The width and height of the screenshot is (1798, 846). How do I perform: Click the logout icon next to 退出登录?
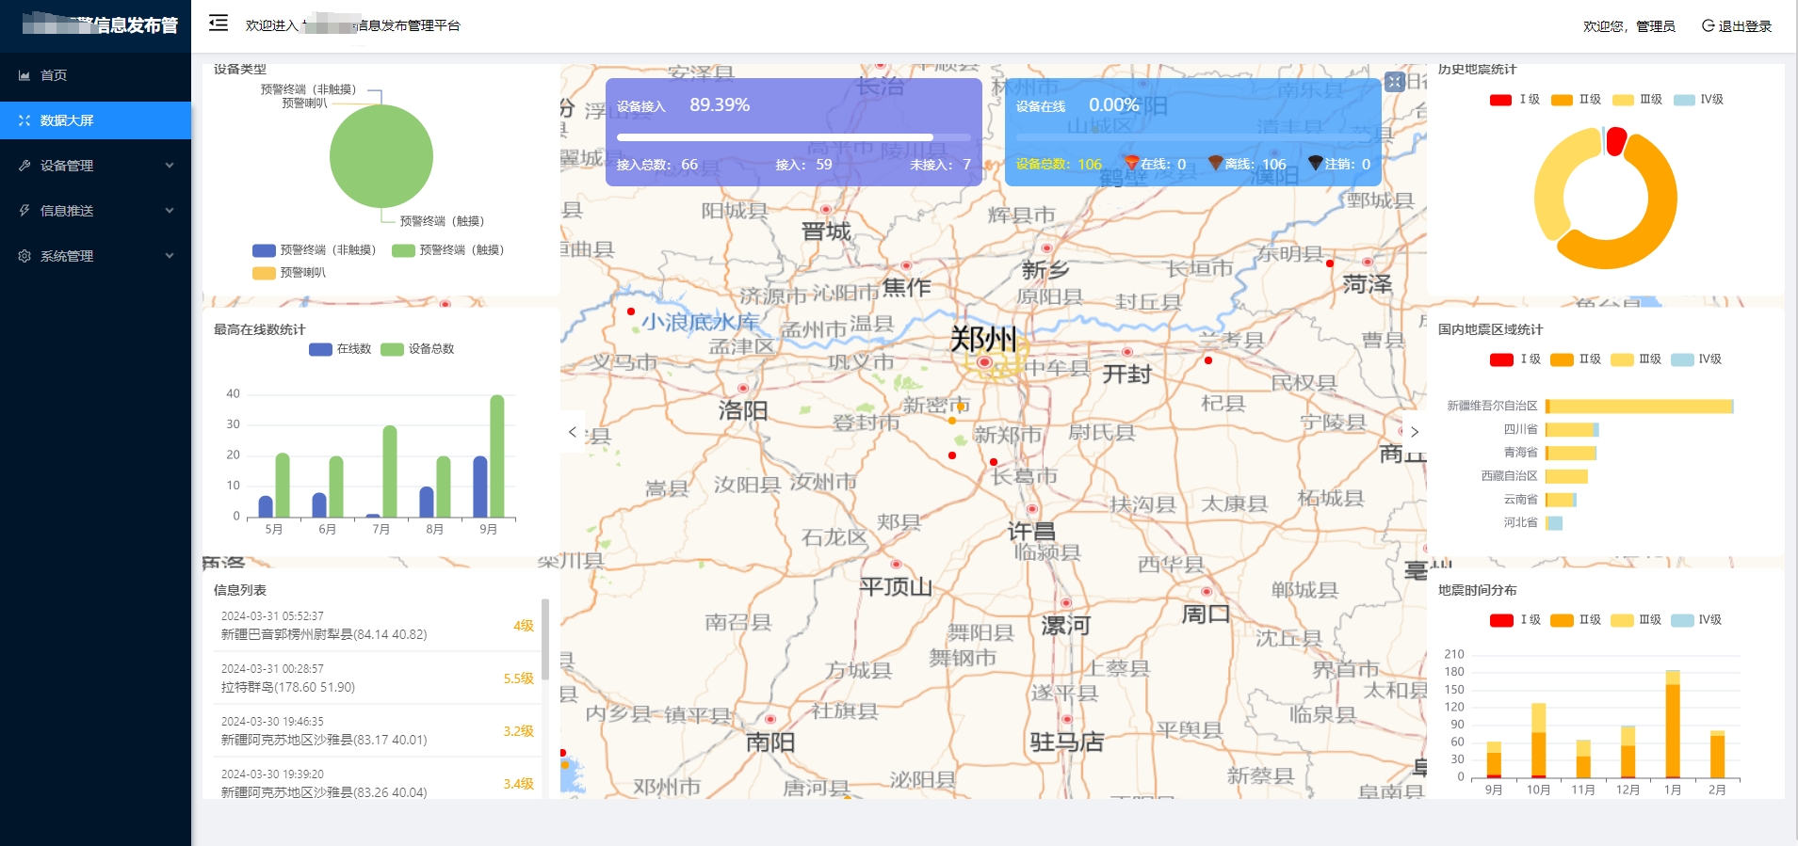1708,25
